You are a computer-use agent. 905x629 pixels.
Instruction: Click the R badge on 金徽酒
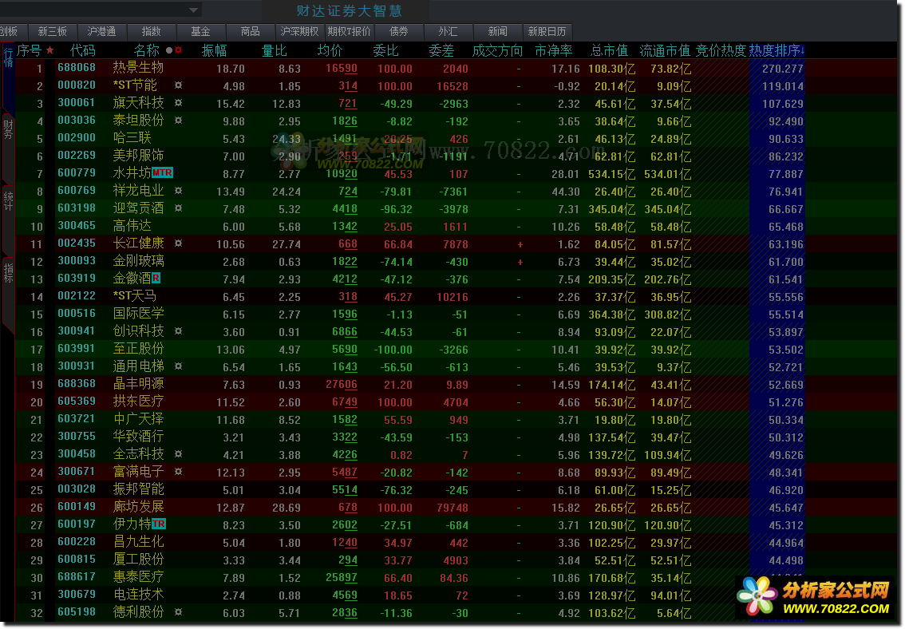[156, 278]
